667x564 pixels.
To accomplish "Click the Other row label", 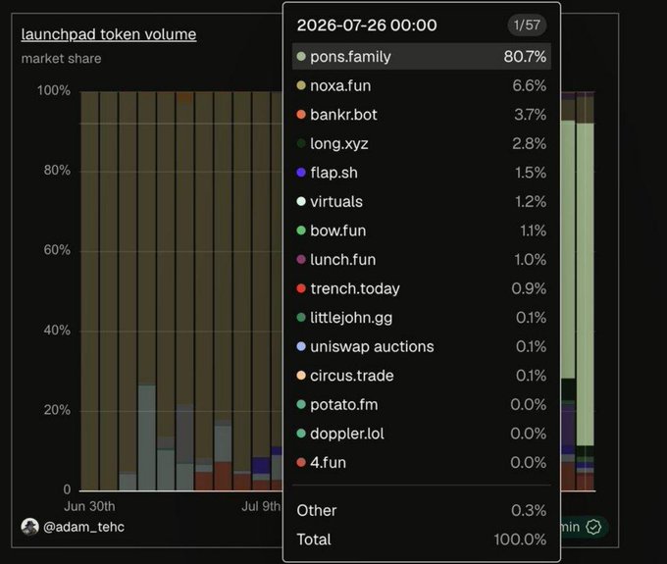I will click(x=317, y=510).
